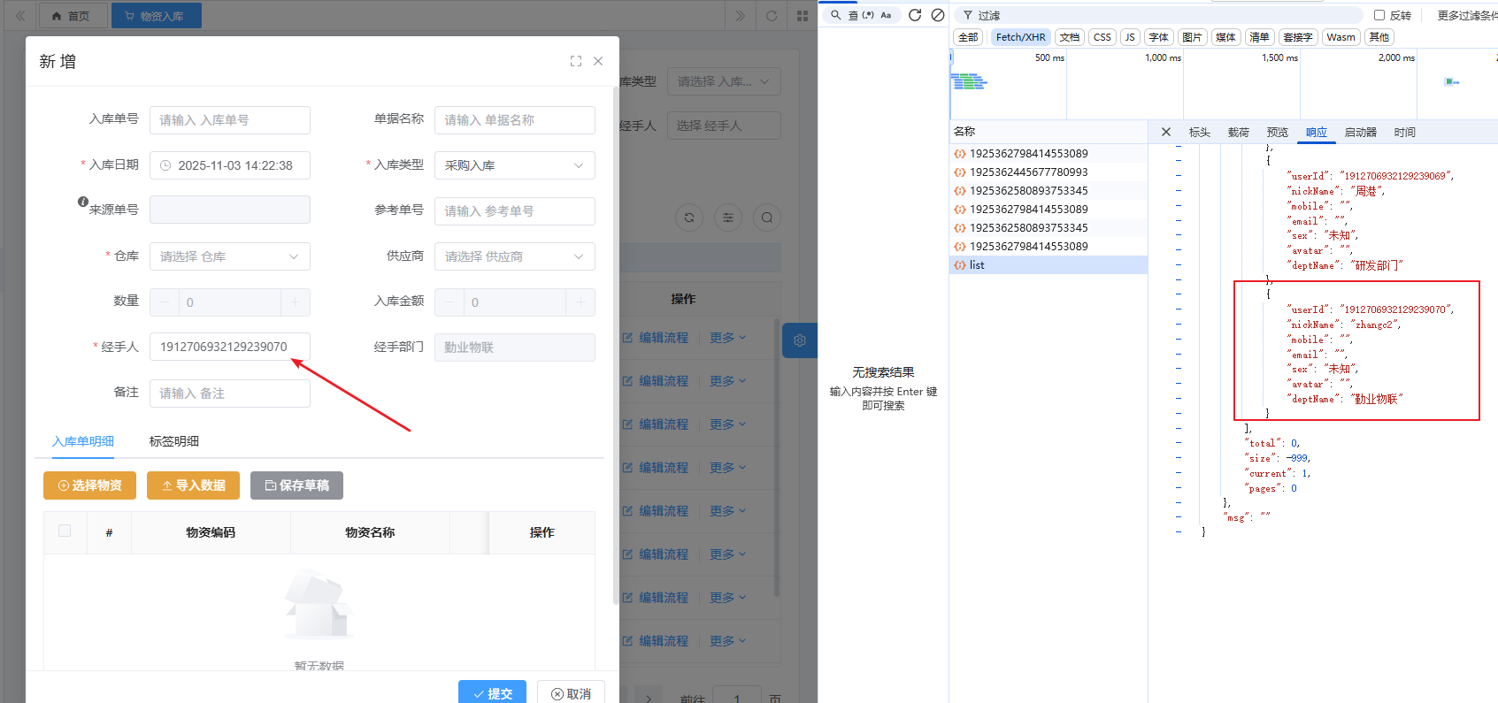Viewport: 1498px width, 703px height.
Task: Click the clear search results icon
Action: coord(937,15)
